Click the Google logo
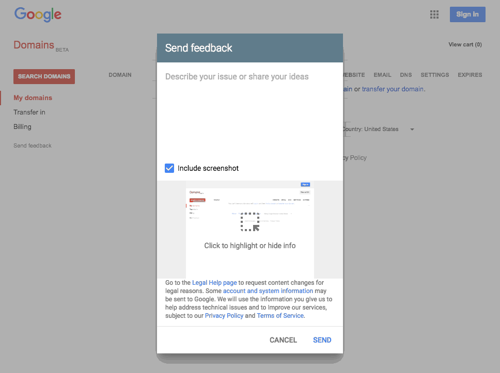500x373 pixels. pos(38,14)
